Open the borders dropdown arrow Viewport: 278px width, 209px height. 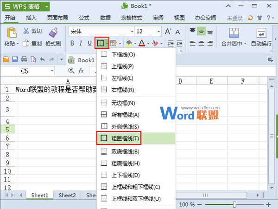pos(107,43)
